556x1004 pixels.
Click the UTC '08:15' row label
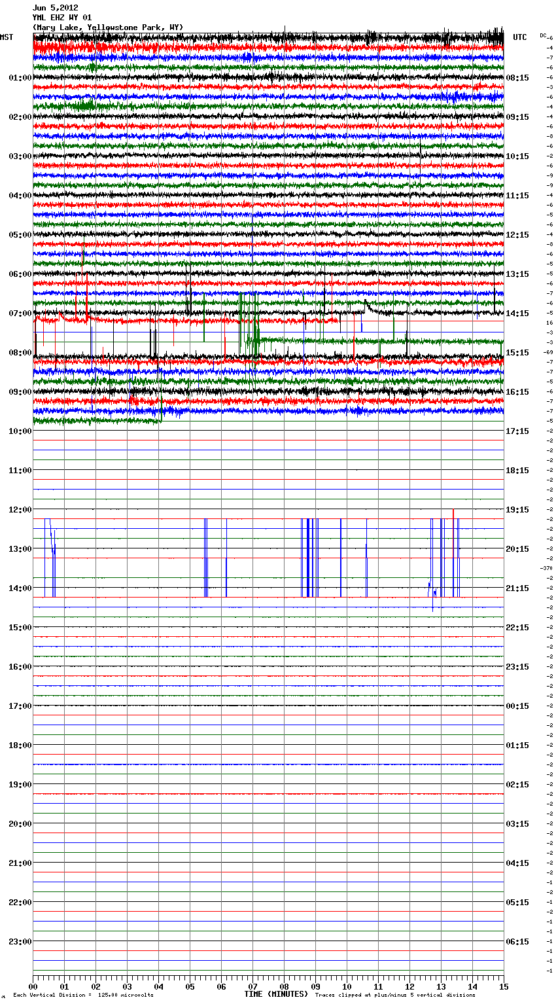pos(517,78)
